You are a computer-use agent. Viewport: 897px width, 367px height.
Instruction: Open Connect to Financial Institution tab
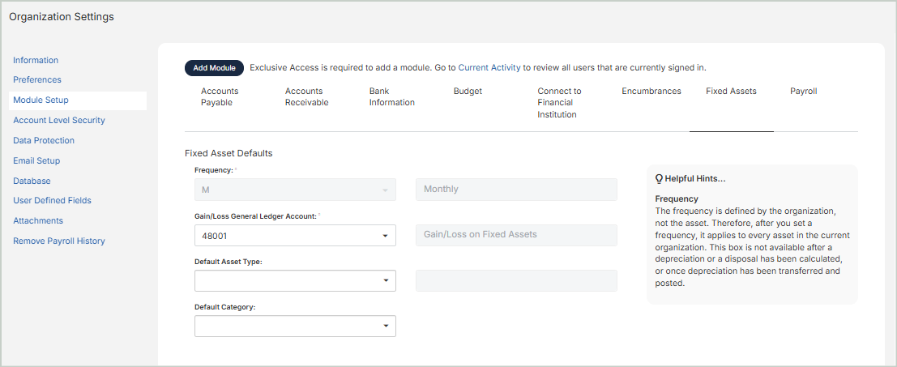559,103
